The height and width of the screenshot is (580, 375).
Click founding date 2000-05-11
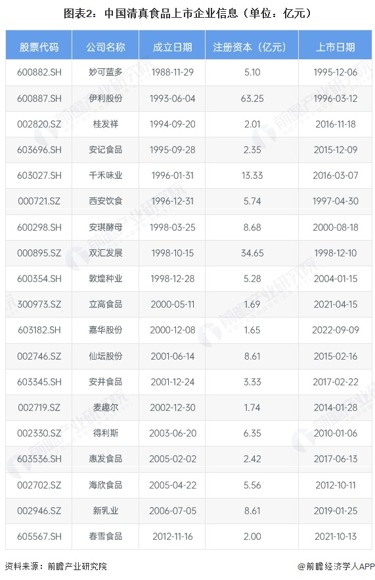pyautogui.click(x=173, y=304)
